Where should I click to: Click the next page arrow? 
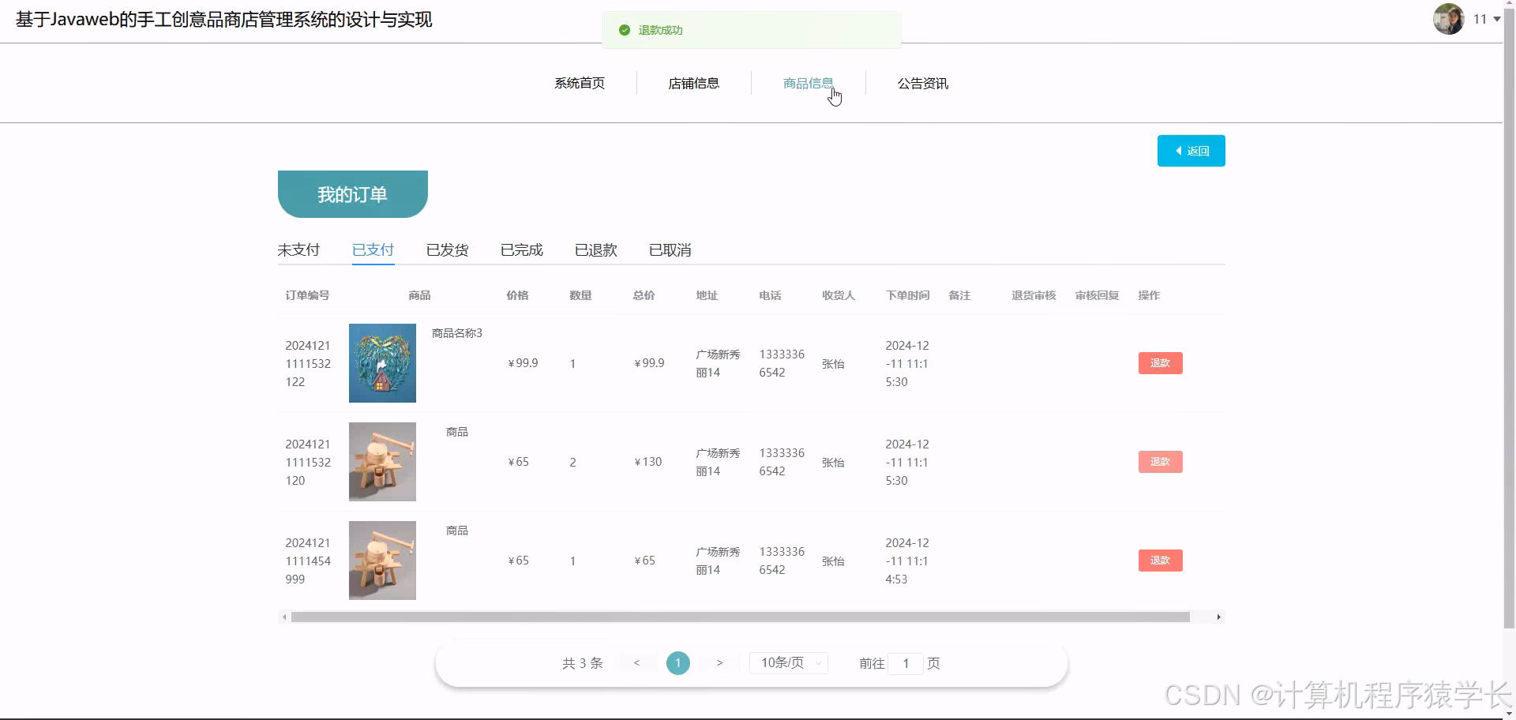click(x=719, y=663)
